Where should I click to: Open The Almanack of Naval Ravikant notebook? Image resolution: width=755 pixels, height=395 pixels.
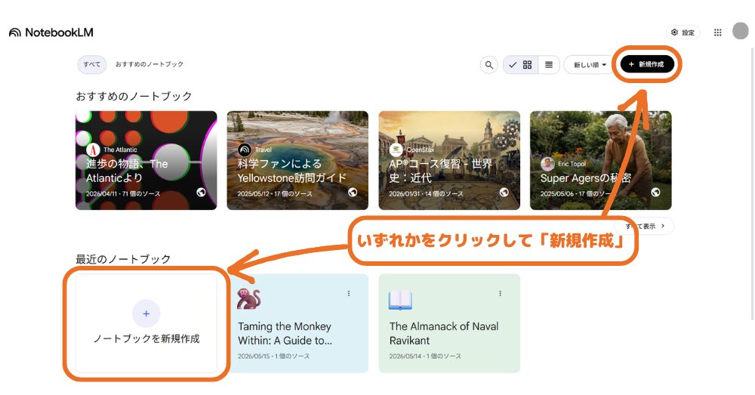tap(449, 323)
